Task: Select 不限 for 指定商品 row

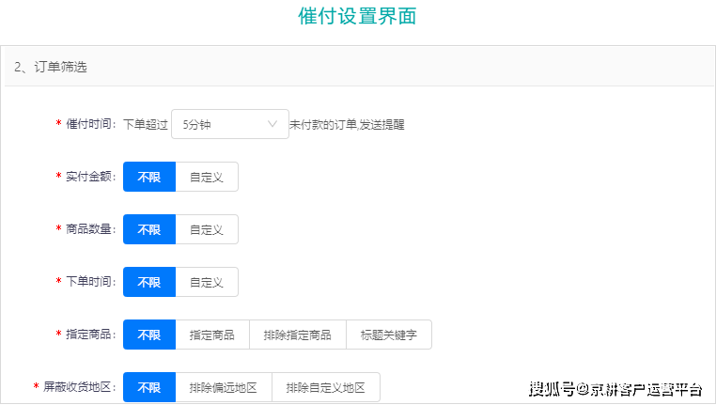Action: (149, 335)
